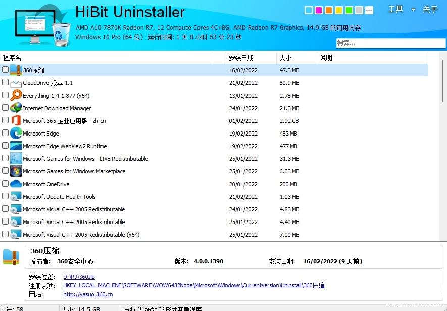
Task: Click the large 360压缩 icon in the details panel
Action: pyautogui.click(x=11, y=257)
